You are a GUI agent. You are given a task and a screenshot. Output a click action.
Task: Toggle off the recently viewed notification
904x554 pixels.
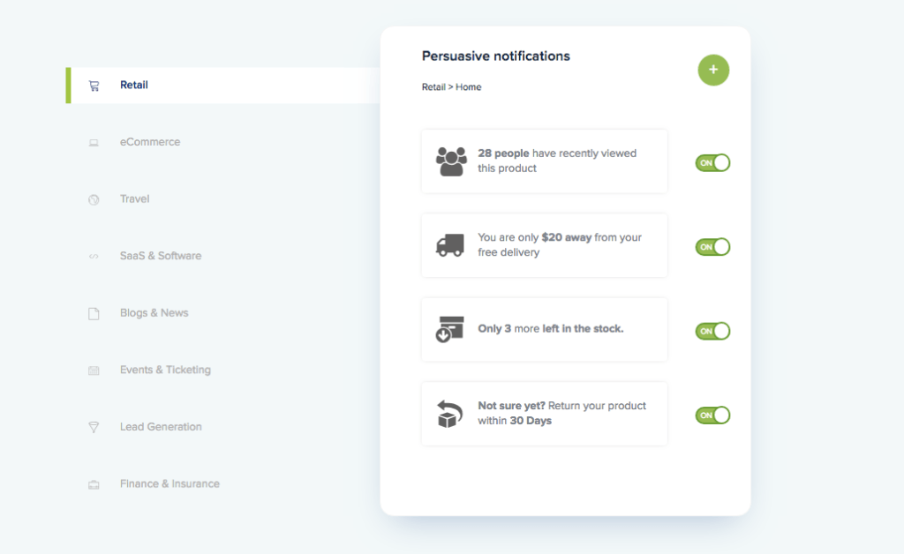[x=712, y=163]
